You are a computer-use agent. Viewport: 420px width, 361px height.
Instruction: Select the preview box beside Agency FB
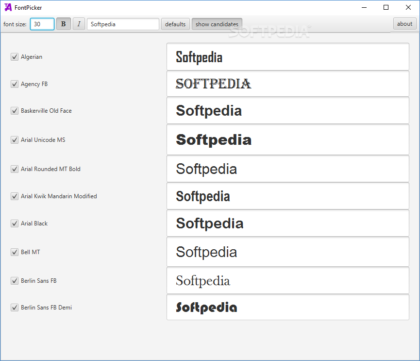pos(288,84)
